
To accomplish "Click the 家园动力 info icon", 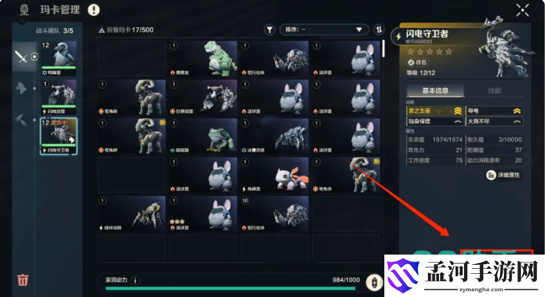I will coord(135,280).
